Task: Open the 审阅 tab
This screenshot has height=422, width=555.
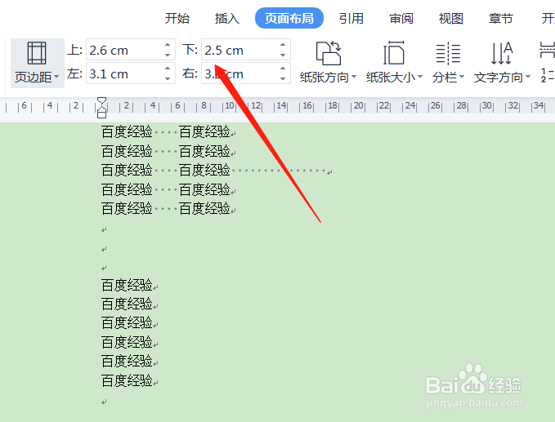Action: [401, 19]
